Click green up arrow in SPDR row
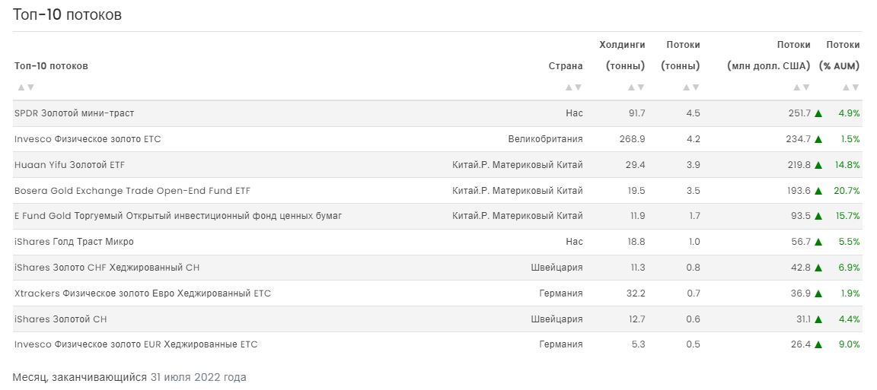The image size is (877, 390). (x=818, y=113)
